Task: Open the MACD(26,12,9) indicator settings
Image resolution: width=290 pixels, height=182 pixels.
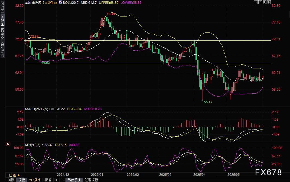Action: coord(36,109)
